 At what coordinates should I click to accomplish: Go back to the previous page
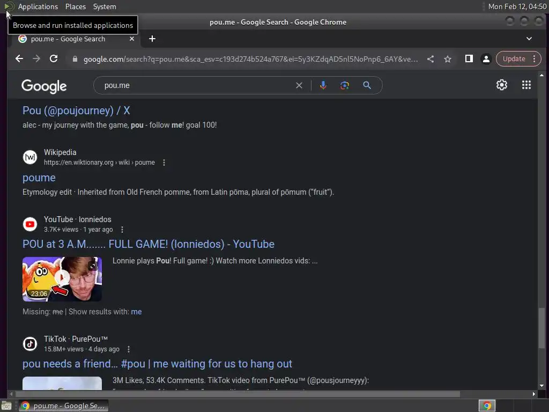click(x=19, y=59)
